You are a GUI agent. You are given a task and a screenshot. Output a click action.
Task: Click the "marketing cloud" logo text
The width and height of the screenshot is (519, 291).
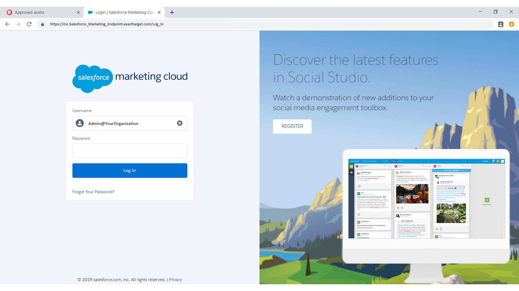[151, 77]
